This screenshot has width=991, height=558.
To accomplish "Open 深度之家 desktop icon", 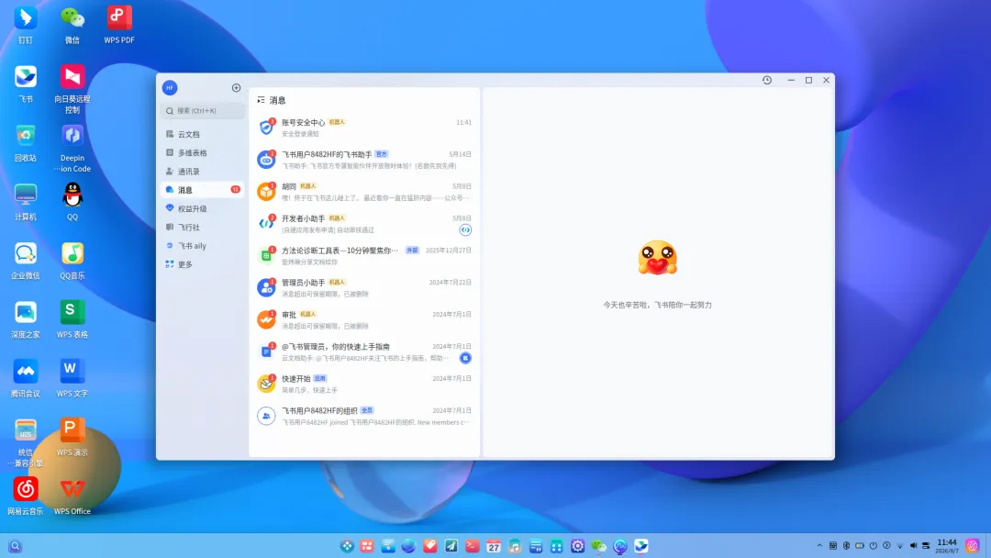I will click(26, 319).
